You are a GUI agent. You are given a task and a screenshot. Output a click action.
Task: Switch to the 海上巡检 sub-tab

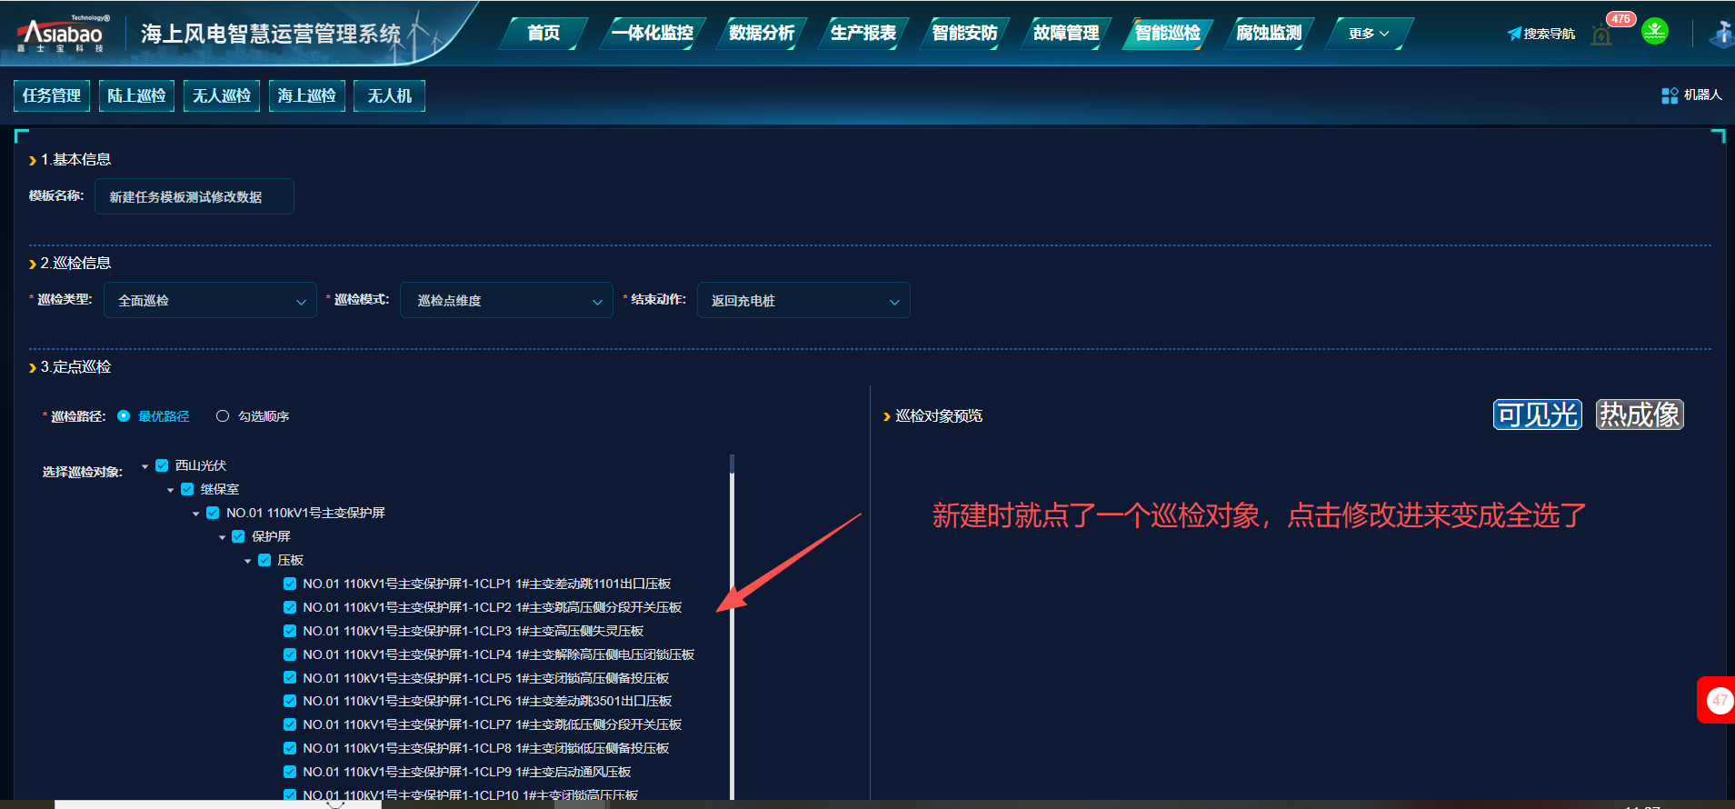tap(306, 95)
